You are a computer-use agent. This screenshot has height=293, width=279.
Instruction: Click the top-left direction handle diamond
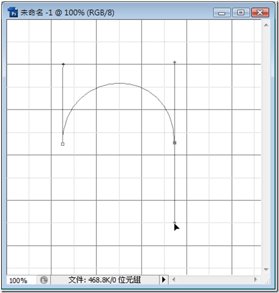point(63,64)
